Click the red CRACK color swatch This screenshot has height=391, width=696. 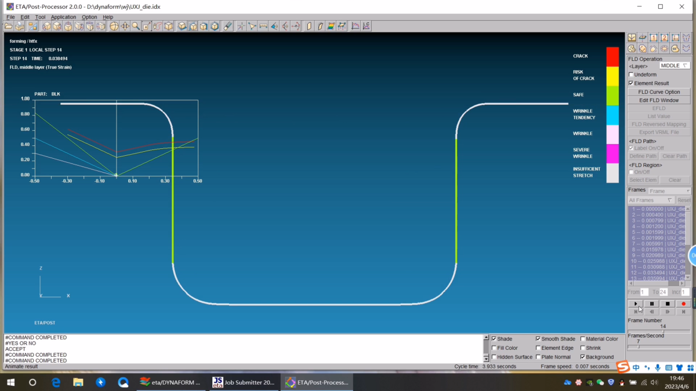612,57
